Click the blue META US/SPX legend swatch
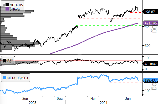This screenshot has width=158, height=104. click(x=5, y=78)
